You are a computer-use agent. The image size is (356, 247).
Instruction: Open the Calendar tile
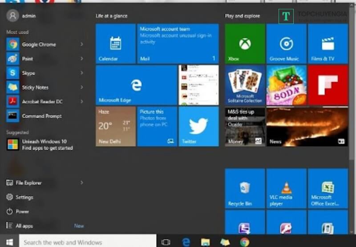pyautogui.click(x=115, y=44)
